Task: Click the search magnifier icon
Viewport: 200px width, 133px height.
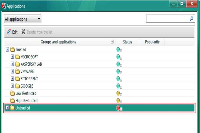Action: (x=191, y=19)
